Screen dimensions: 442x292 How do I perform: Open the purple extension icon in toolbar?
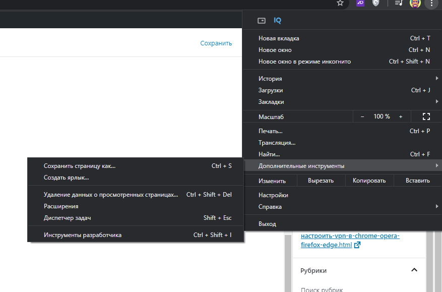point(360,3)
